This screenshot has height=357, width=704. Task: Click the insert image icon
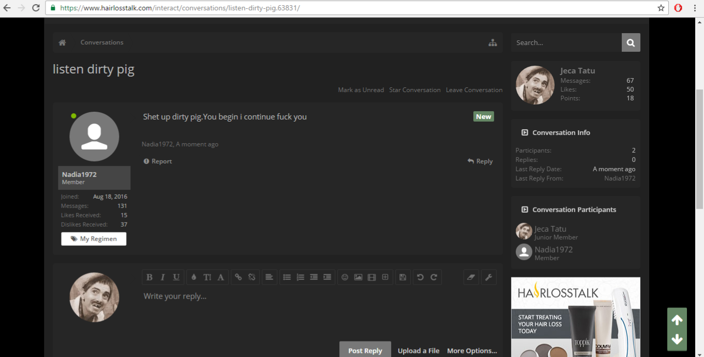358,277
